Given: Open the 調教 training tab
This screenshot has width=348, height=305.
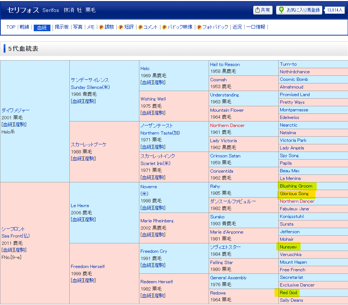Looking at the screenshot, I should click(x=110, y=27).
